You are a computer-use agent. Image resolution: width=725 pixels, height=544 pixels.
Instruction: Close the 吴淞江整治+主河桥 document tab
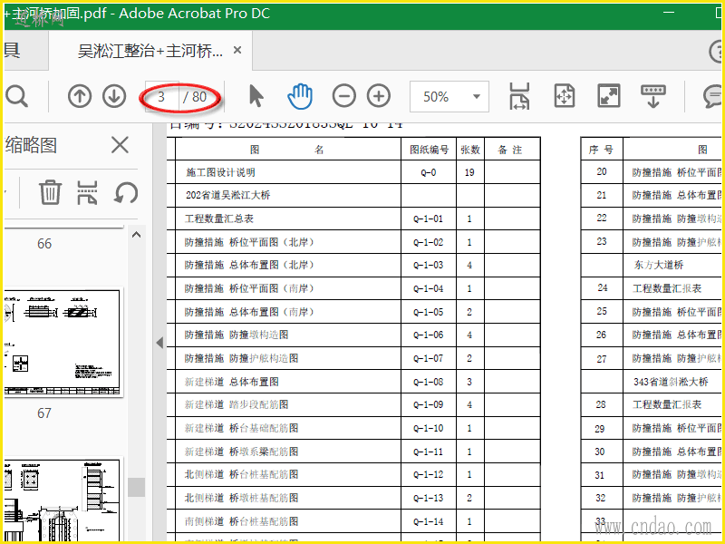click(x=237, y=50)
